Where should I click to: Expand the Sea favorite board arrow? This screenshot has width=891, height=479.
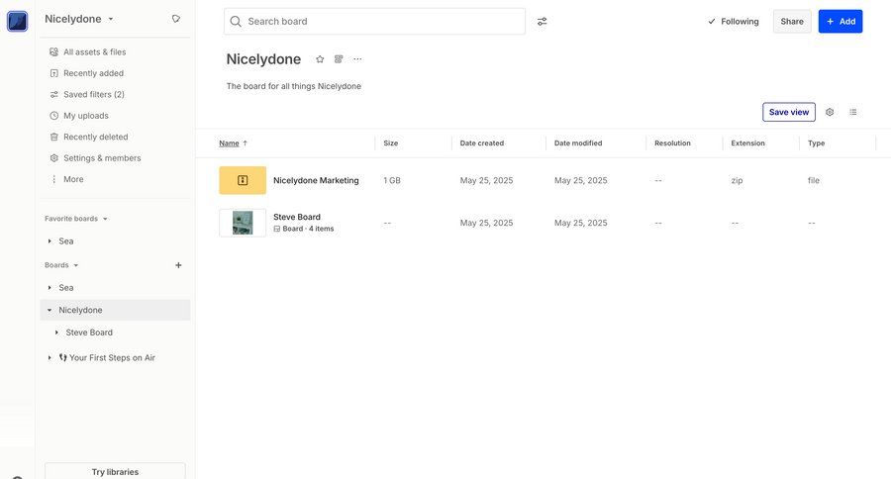tap(49, 241)
